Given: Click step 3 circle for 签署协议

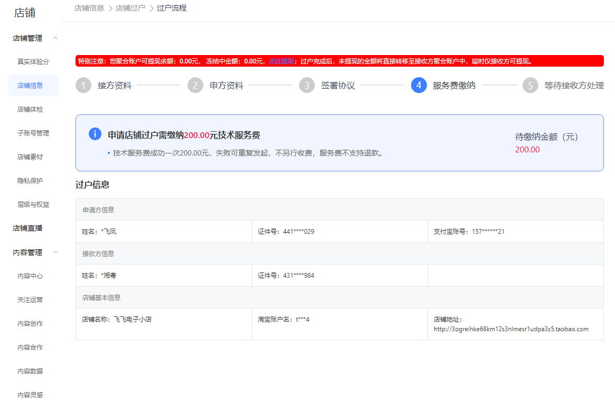Looking at the screenshot, I should (307, 85).
